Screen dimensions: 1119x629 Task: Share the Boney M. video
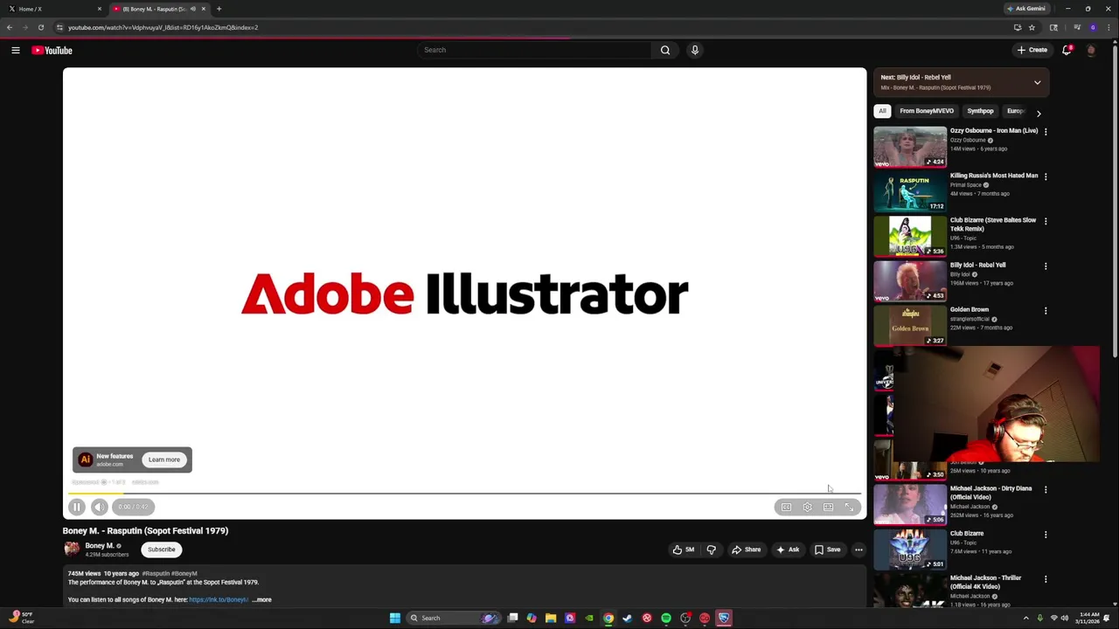(x=747, y=550)
